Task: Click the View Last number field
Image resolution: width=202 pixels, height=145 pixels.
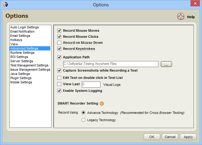Action: point(91,85)
